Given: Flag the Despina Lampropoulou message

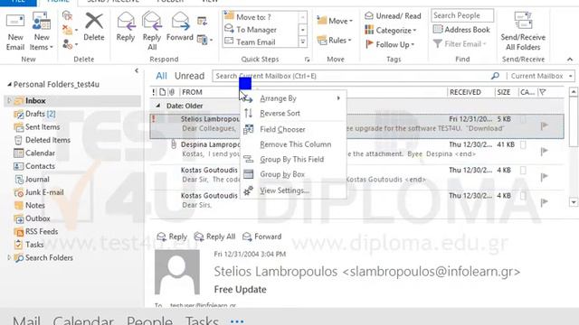Looking at the screenshot, I should [544, 151].
